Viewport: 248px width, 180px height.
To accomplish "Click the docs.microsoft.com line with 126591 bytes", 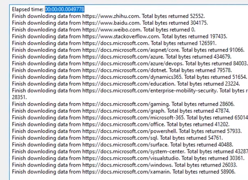I will pos(114,43).
